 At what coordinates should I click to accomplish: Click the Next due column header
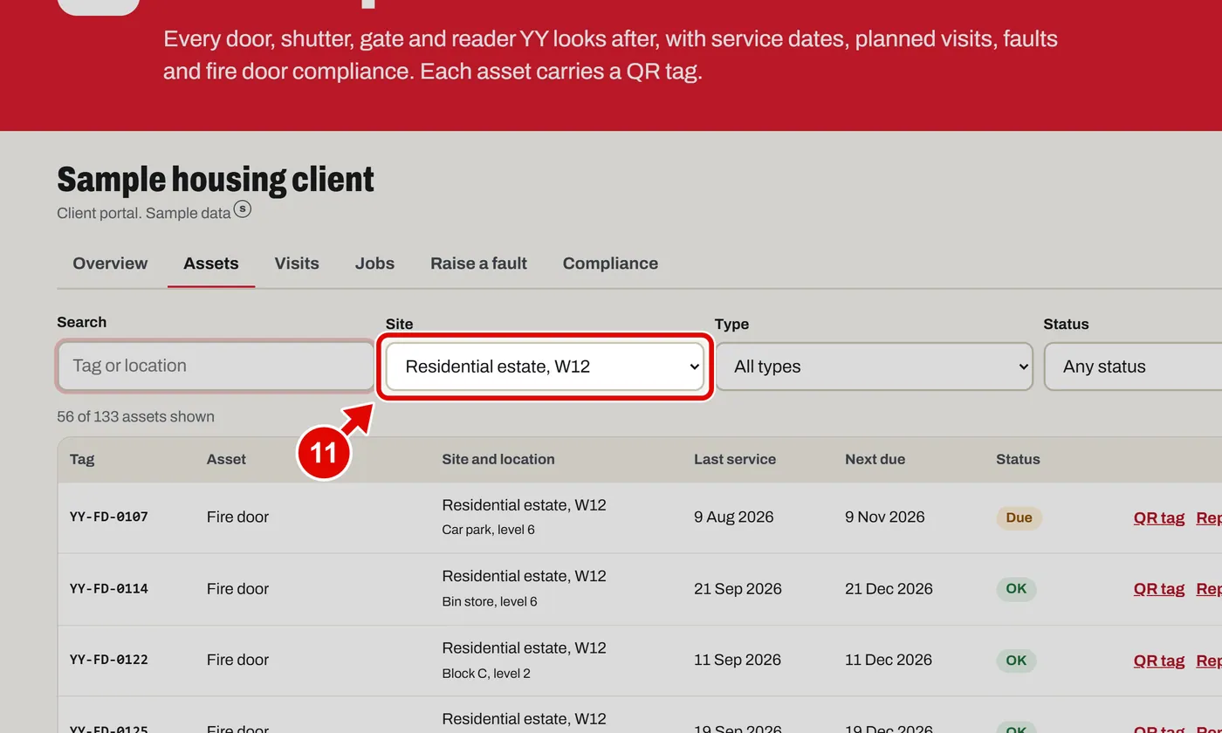pyautogui.click(x=875, y=459)
